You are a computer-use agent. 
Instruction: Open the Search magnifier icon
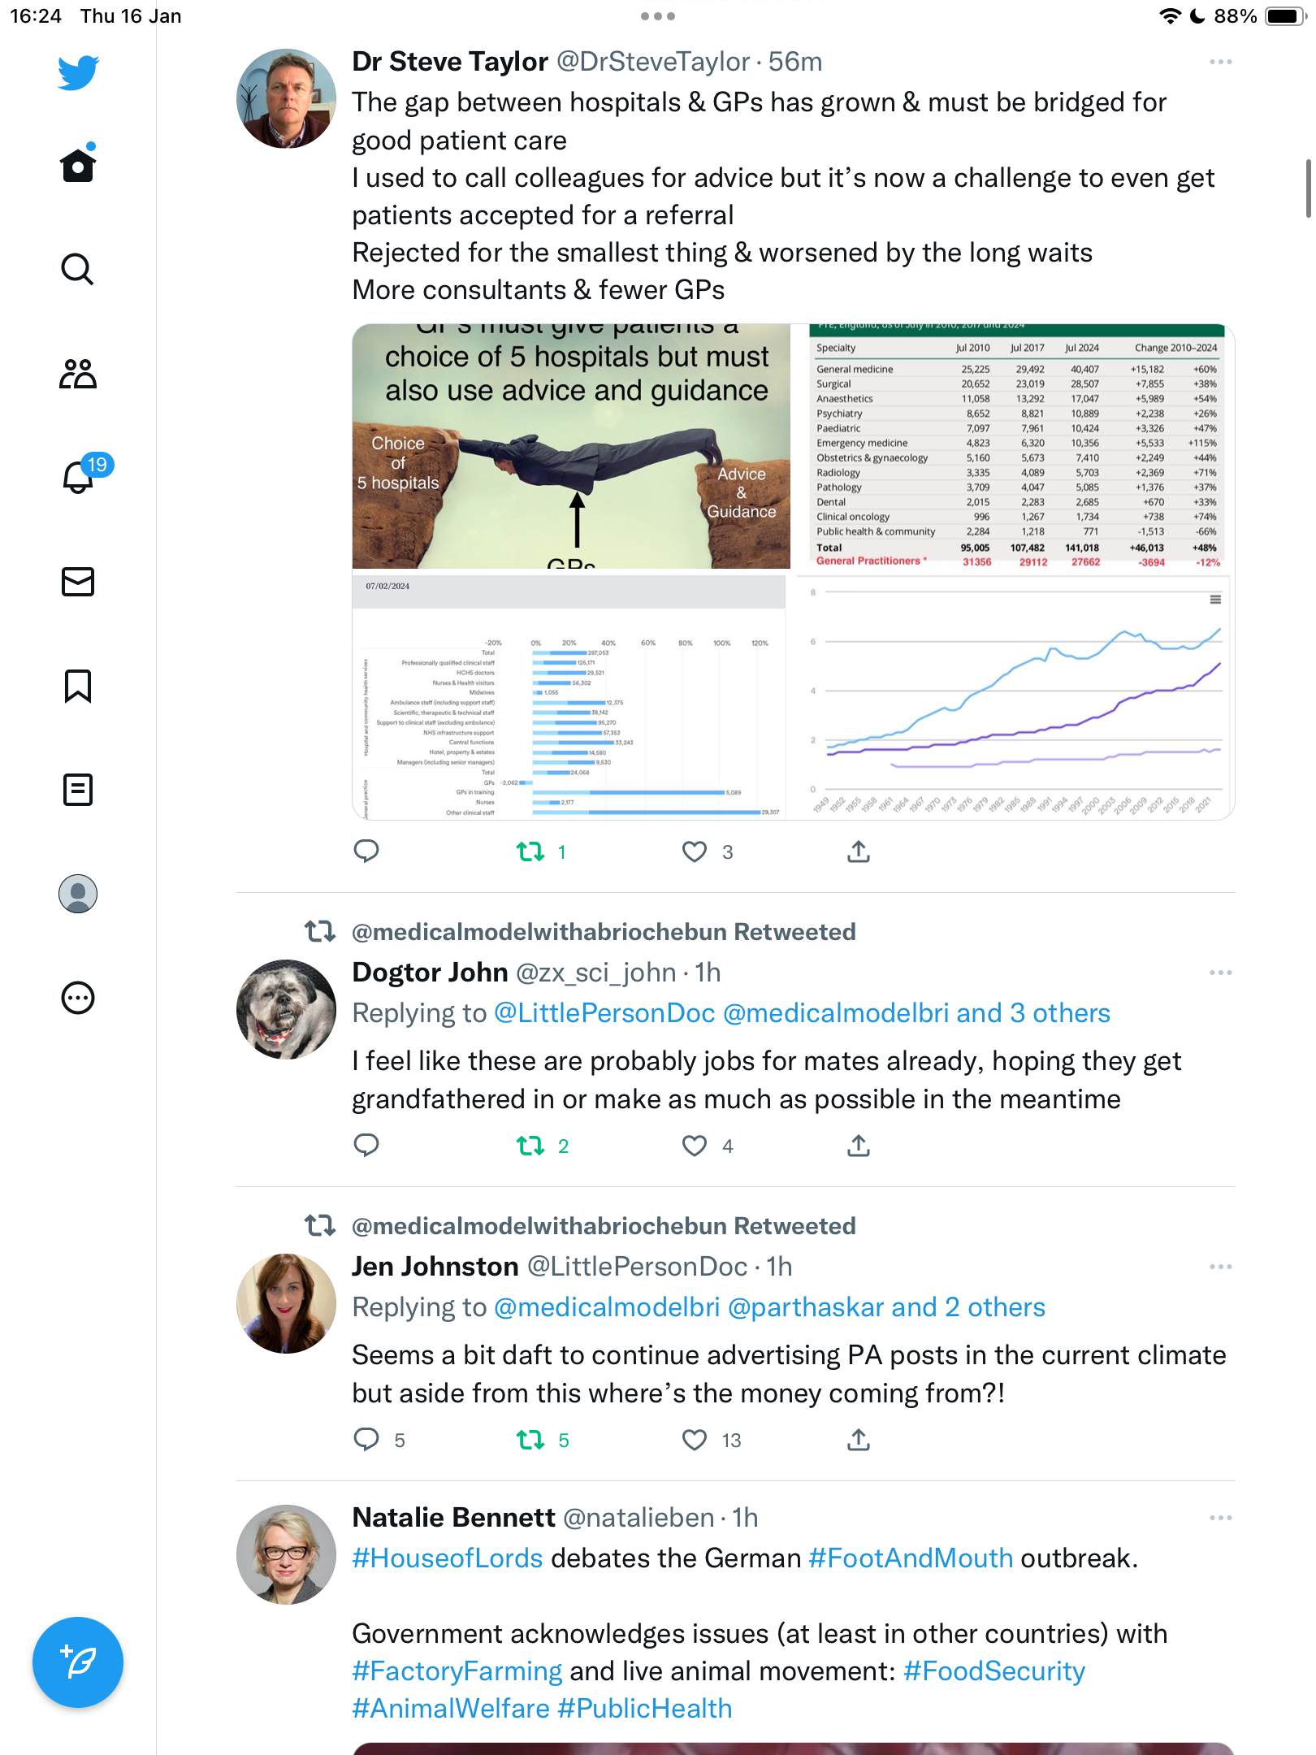pos(78,269)
